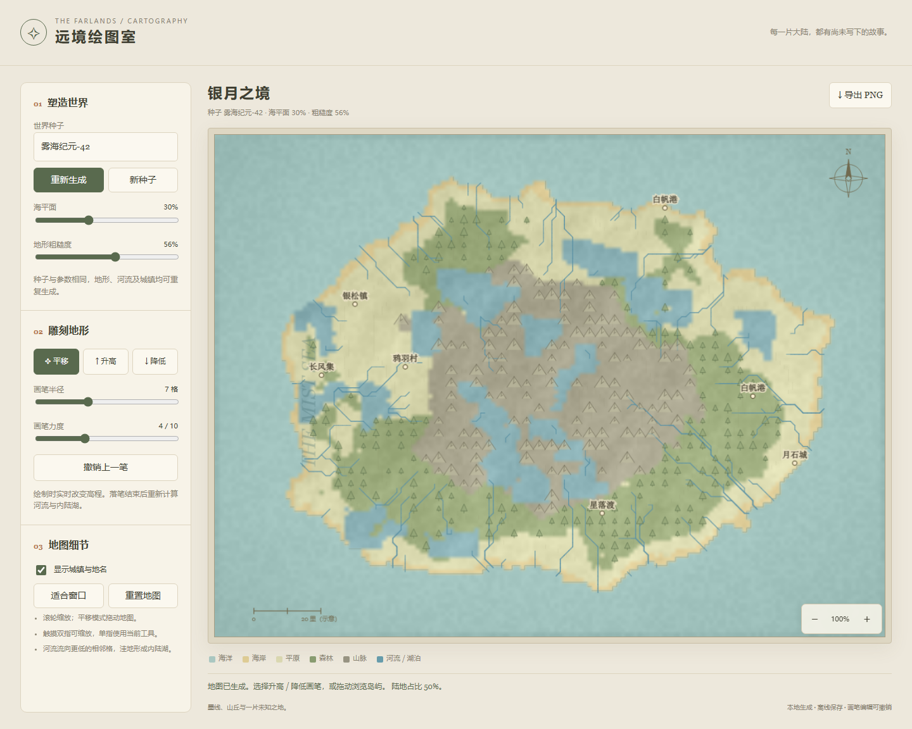Click the compass star logo icon

coord(34,32)
